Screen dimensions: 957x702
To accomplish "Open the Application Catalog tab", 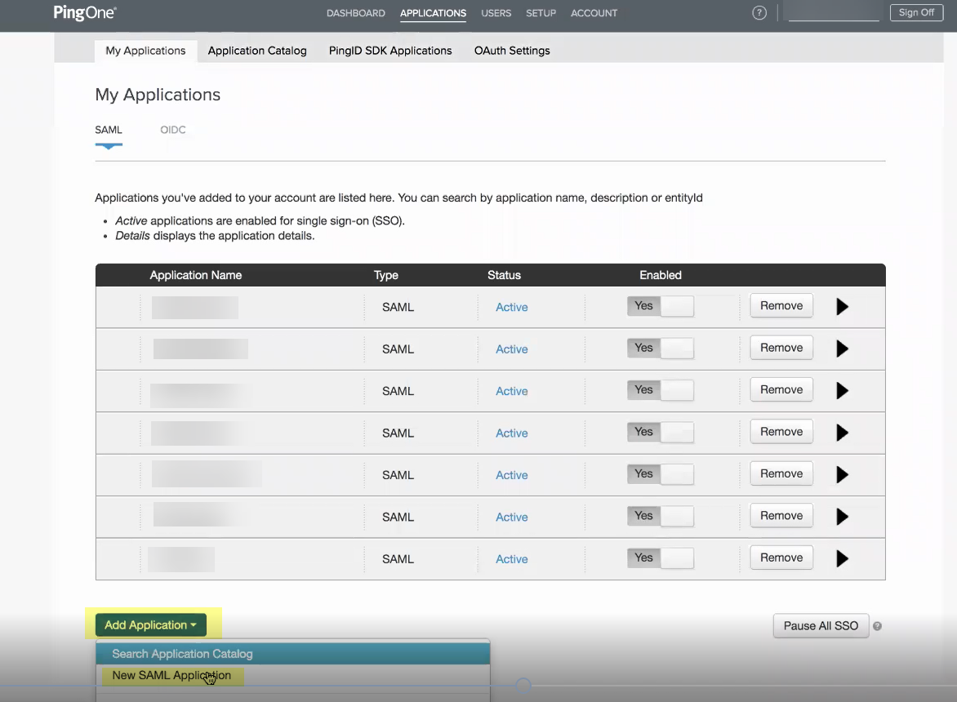I will (257, 51).
